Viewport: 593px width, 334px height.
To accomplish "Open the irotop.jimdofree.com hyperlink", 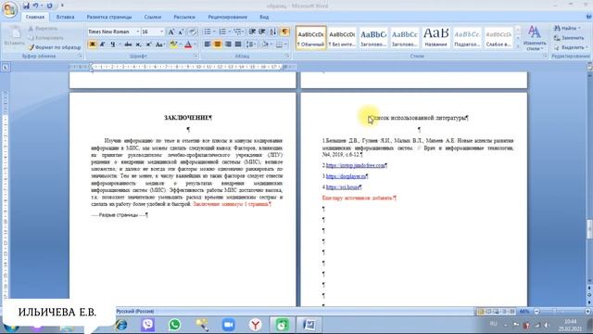I will tap(355, 165).
